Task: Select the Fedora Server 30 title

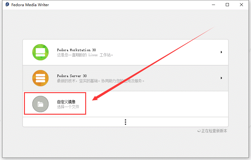Action: click(72, 76)
